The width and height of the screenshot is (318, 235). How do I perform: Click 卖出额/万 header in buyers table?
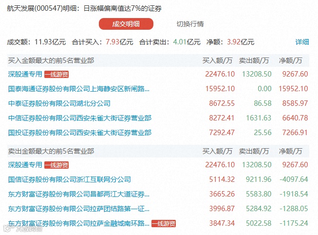(254, 60)
